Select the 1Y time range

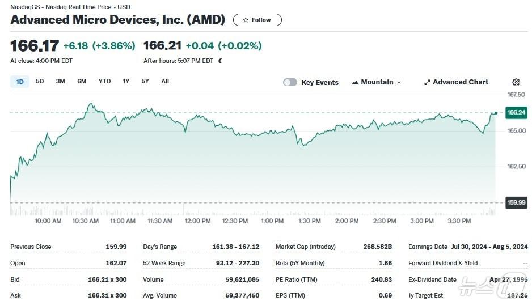tap(126, 81)
